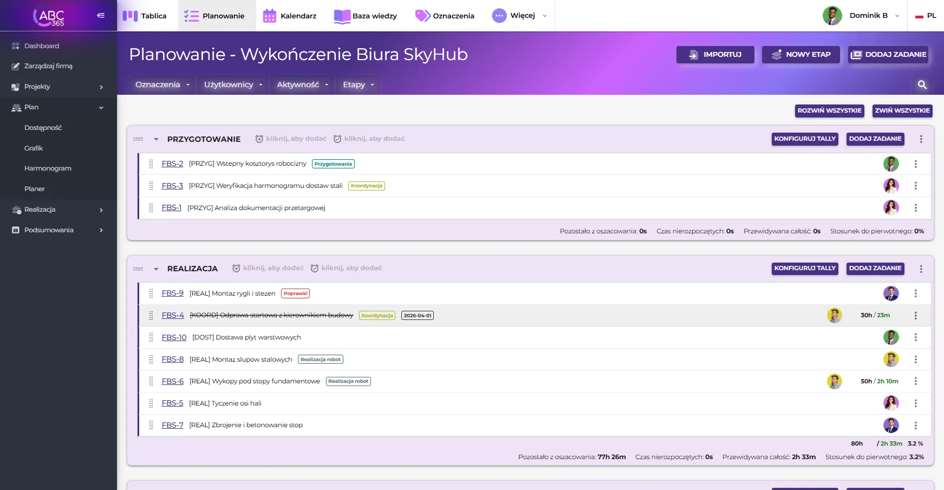Click assignee avatar on FBS-9 row

click(x=891, y=293)
